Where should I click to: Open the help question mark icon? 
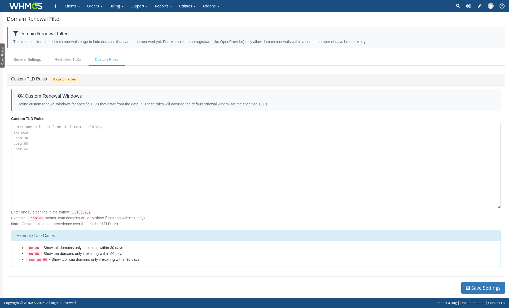(x=502, y=6)
